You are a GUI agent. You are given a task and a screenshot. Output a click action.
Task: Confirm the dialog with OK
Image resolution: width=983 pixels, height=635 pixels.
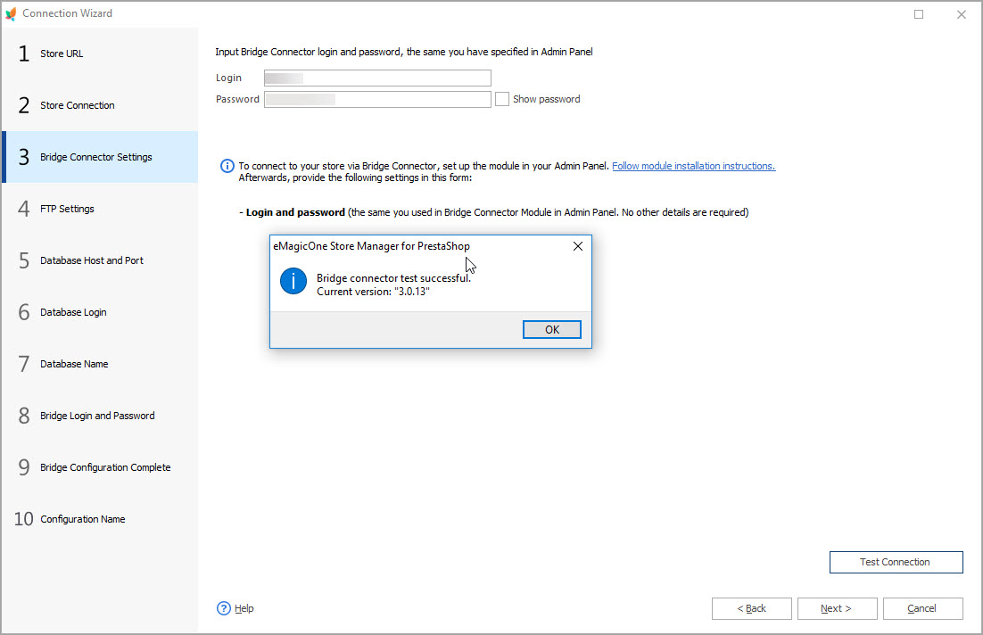[x=551, y=330]
